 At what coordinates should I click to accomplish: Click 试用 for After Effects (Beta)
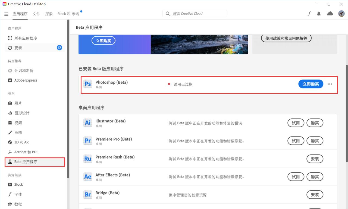pyautogui.click(x=296, y=177)
